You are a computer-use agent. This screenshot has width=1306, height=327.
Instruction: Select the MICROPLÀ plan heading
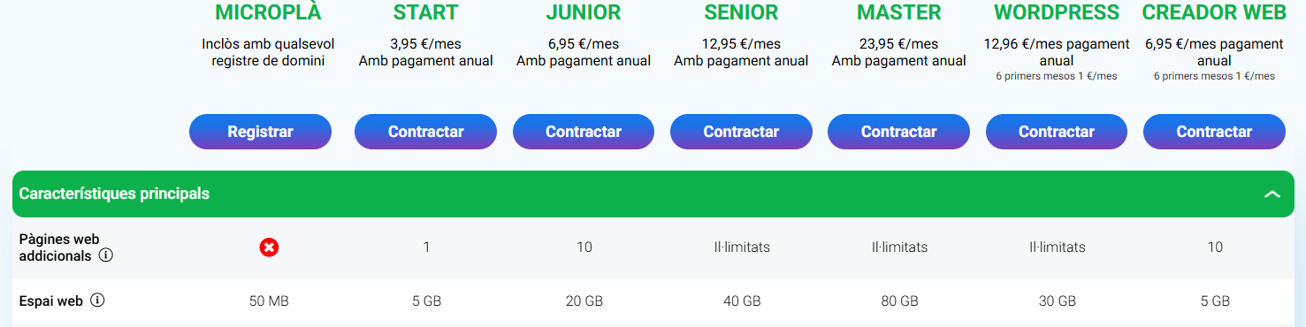click(269, 12)
